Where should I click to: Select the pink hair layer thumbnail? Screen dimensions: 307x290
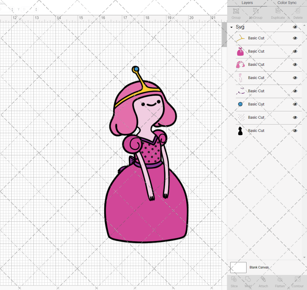coord(240,65)
